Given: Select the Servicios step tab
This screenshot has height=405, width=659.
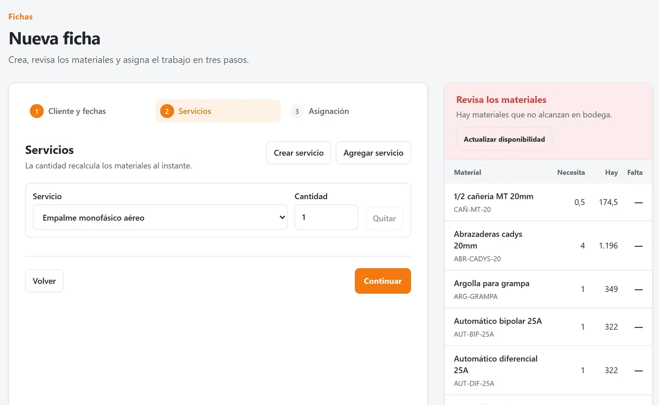Looking at the screenshot, I should click(x=218, y=111).
